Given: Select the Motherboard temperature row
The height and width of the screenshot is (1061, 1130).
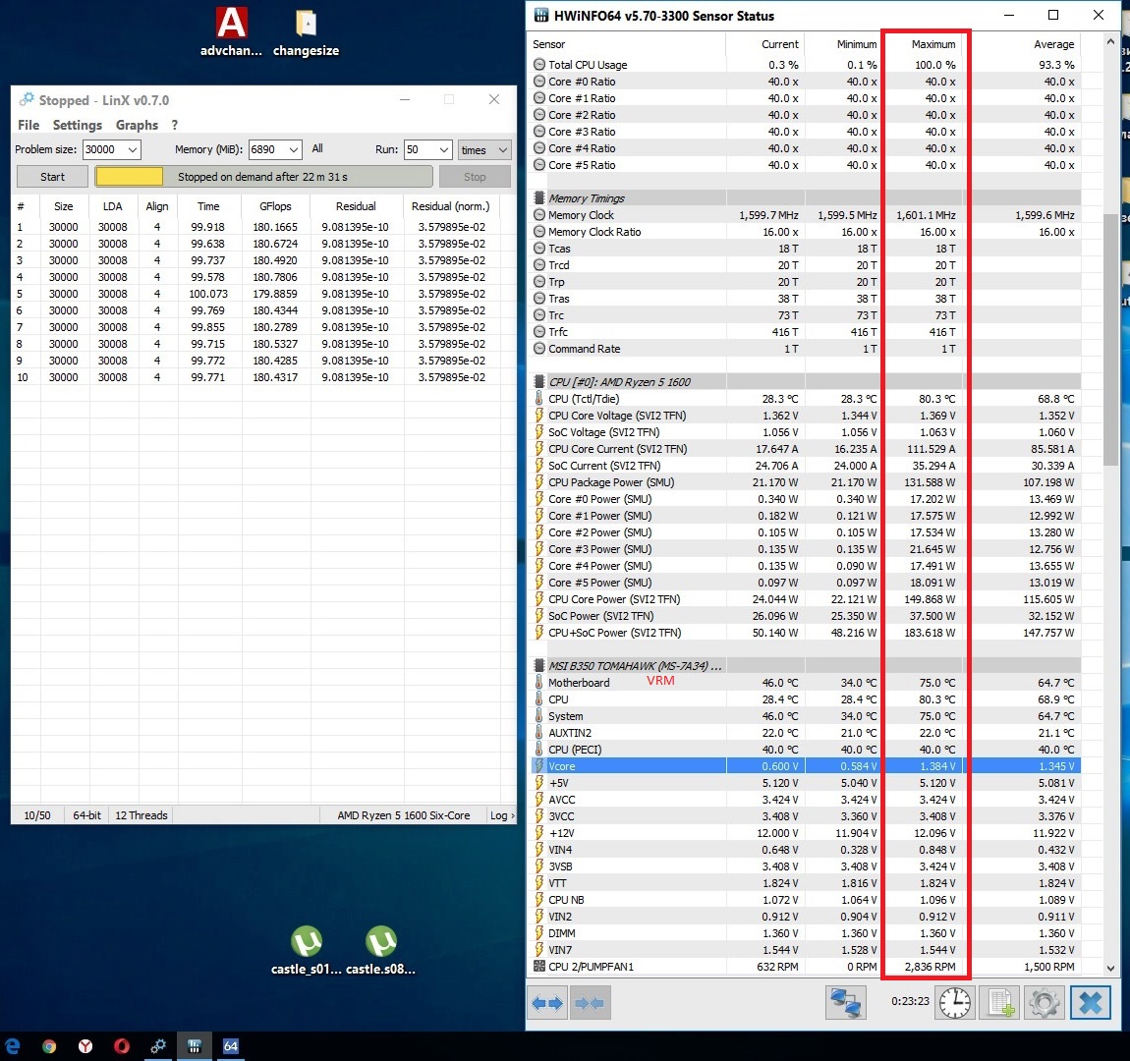Looking at the screenshot, I should coord(806,682).
